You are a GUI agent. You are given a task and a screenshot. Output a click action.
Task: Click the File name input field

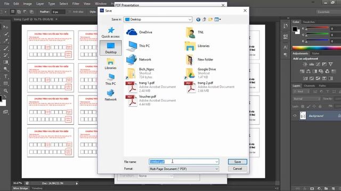point(184,162)
